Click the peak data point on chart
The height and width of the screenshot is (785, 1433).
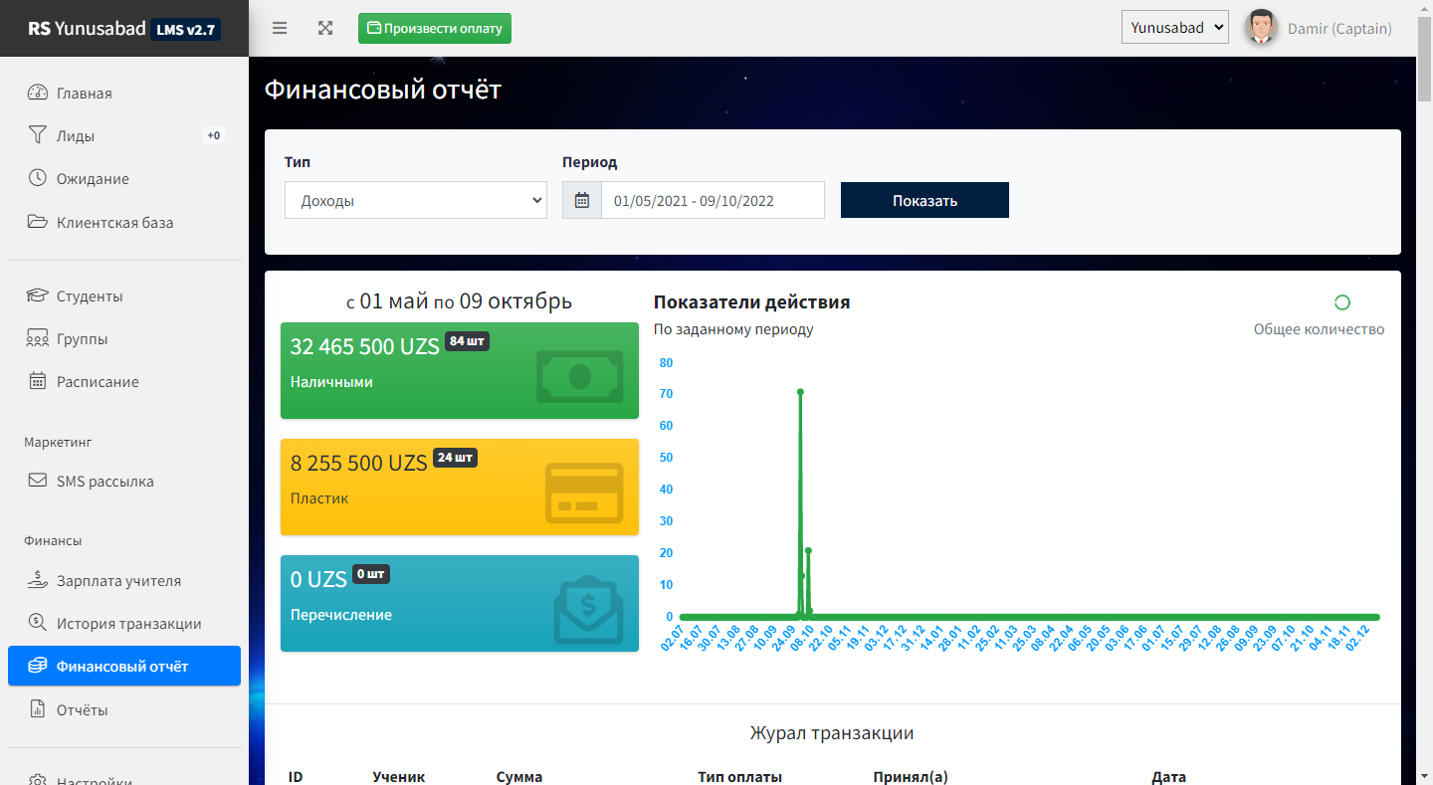click(800, 392)
